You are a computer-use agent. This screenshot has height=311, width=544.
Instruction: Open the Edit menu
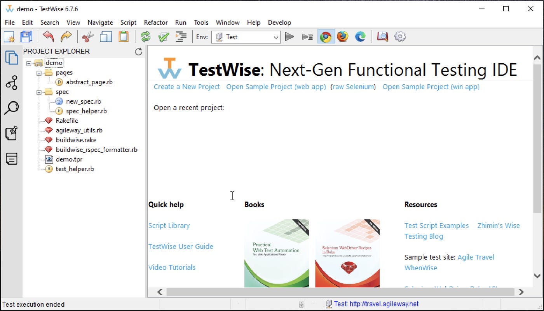[27, 23]
